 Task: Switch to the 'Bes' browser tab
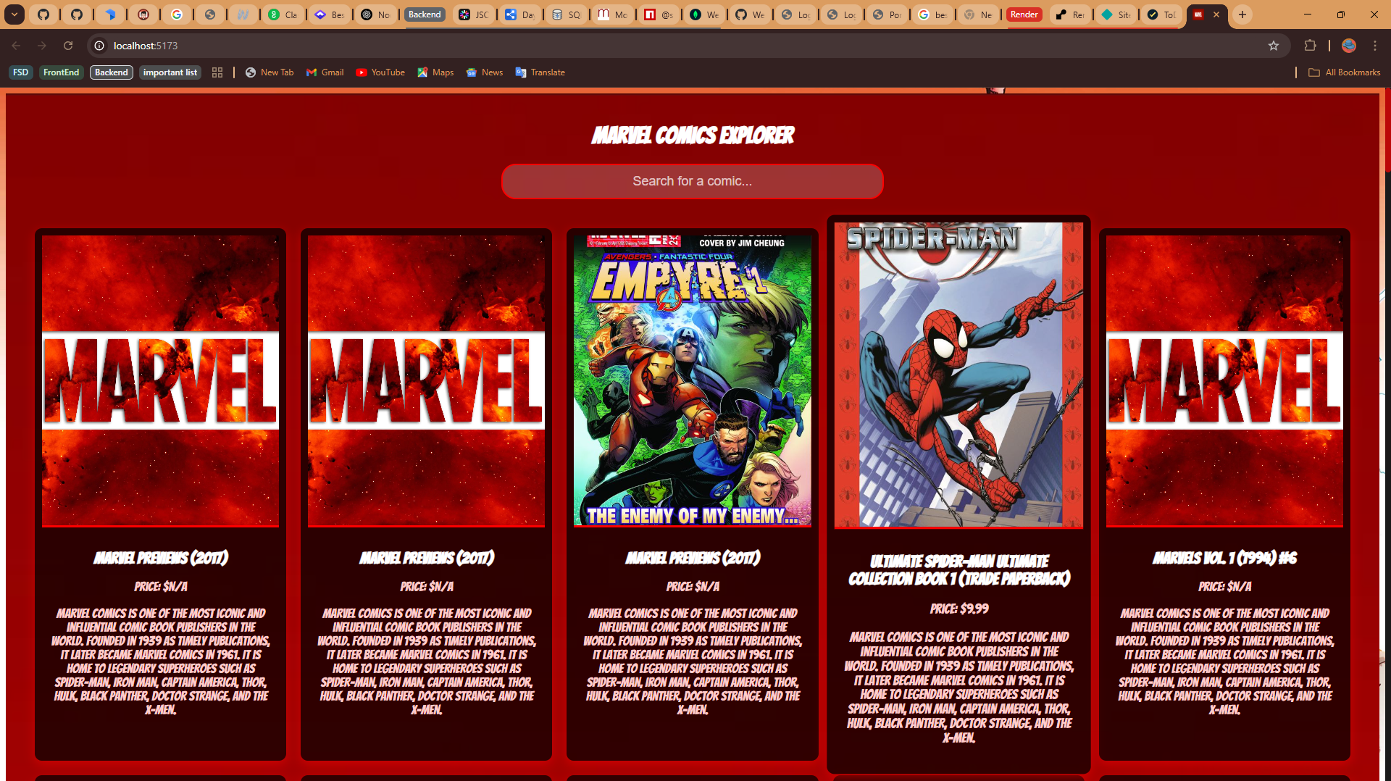329,14
